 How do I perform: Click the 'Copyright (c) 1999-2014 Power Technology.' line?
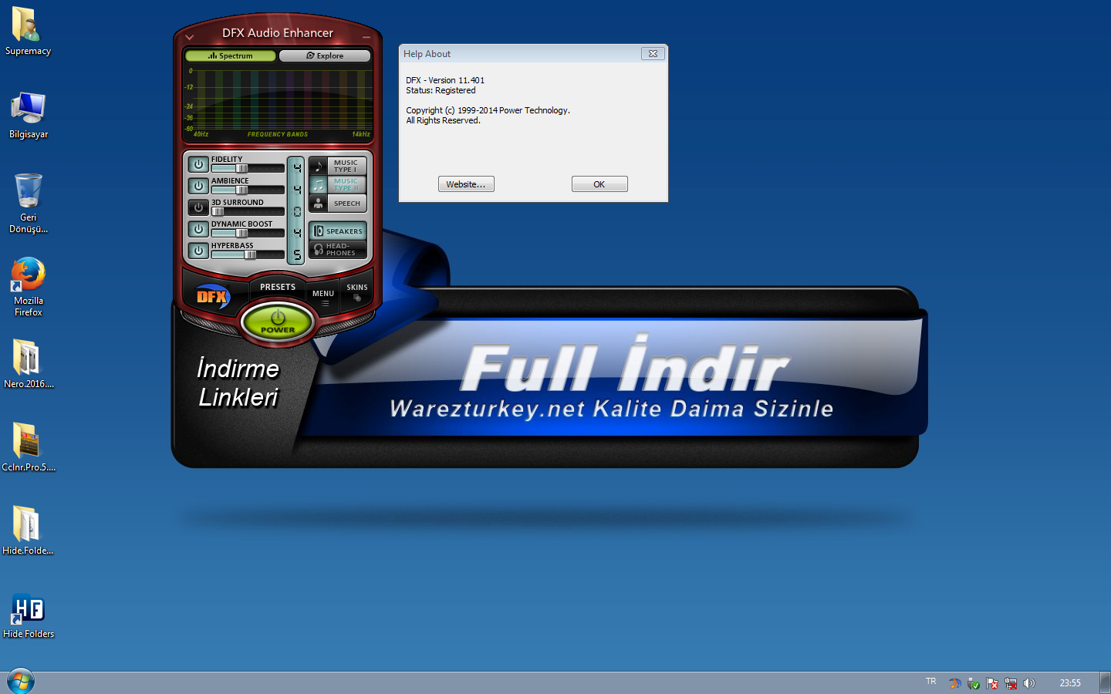pyautogui.click(x=488, y=110)
